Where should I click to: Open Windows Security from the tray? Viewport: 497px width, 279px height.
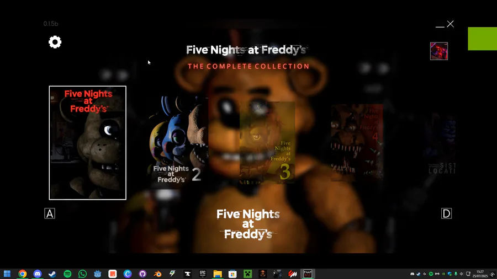point(450,274)
